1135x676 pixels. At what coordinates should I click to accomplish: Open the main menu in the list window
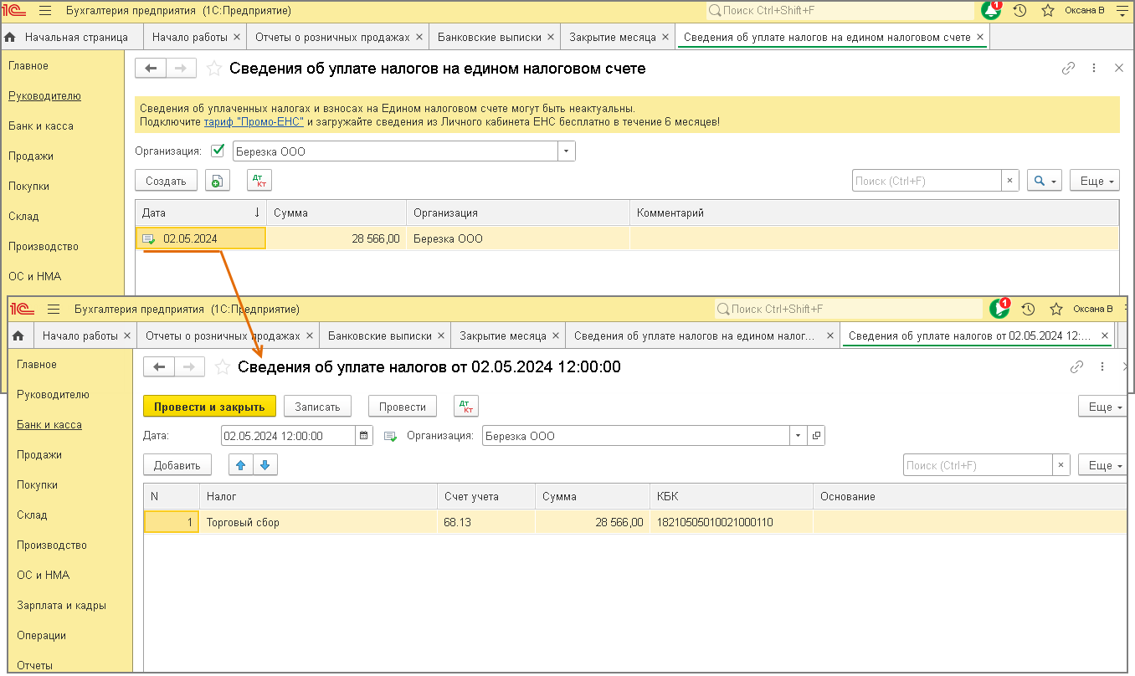[x=45, y=11]
